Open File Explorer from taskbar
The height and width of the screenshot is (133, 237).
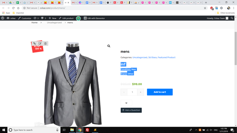click(x=72, y=130)
